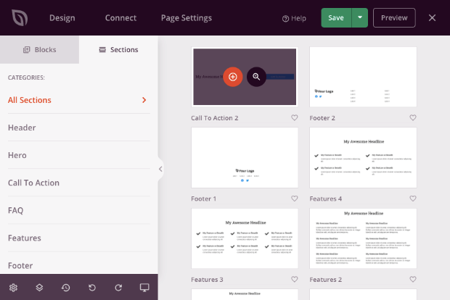Select the Features 4 thumbnail

pyautogui.click(x=363, y=157)
